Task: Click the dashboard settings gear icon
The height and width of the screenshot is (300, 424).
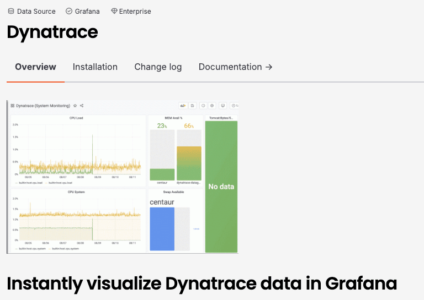Action: click(212, 106)
